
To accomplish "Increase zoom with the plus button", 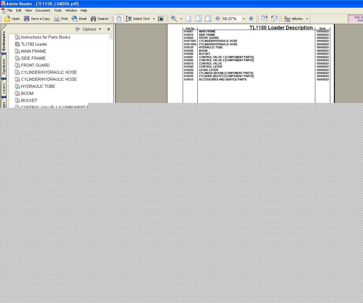I will pyautogui.click(x=251, y=19).
